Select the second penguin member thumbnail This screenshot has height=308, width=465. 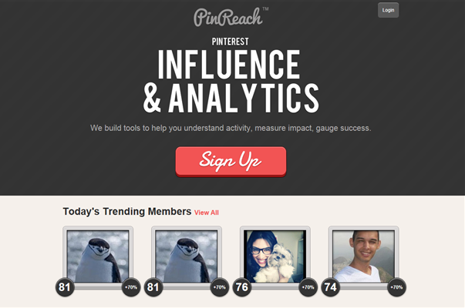coord(187,256)
